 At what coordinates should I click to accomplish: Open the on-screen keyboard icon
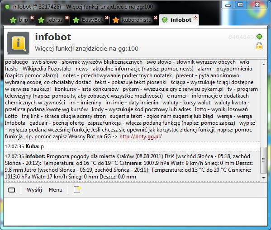(12, 190)
